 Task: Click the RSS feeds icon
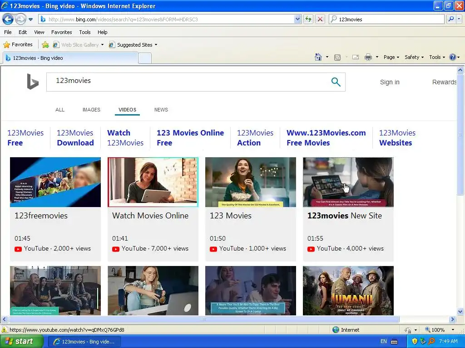click(337, 58)
